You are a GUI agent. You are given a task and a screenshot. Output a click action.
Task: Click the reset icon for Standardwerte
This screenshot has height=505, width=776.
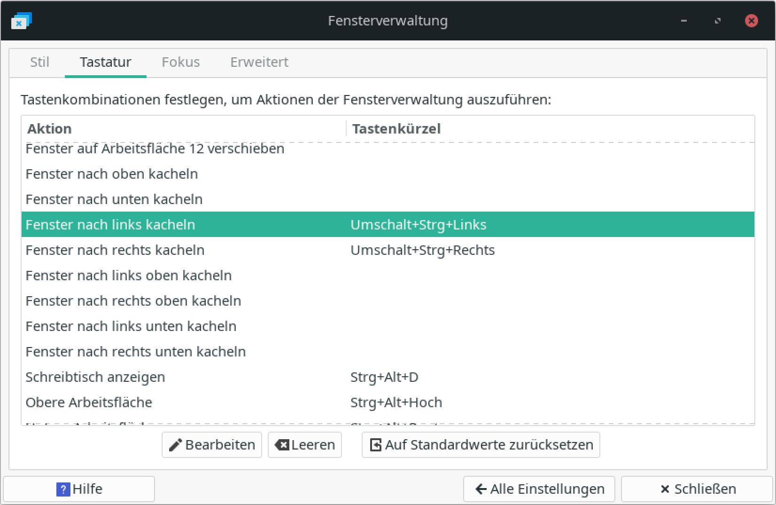[376, 445]
